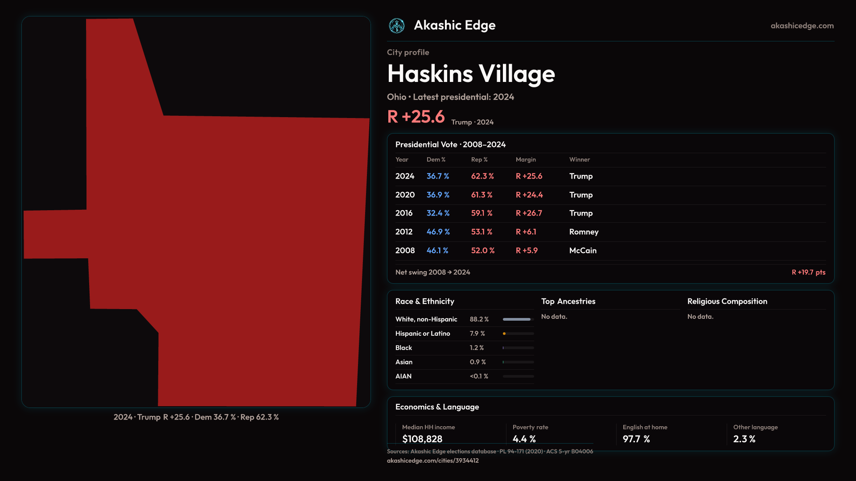The image size is (856, 481).
Task: Click the Top Ancestries heading
Action: [x=568, y=302]
